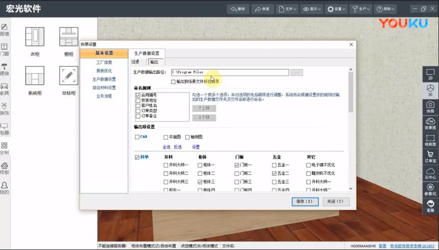The height and width of the screenshot is (250, 439).
Task: Uncheck the 柜体三 checkbox
Action: click(x=200, y=182)
